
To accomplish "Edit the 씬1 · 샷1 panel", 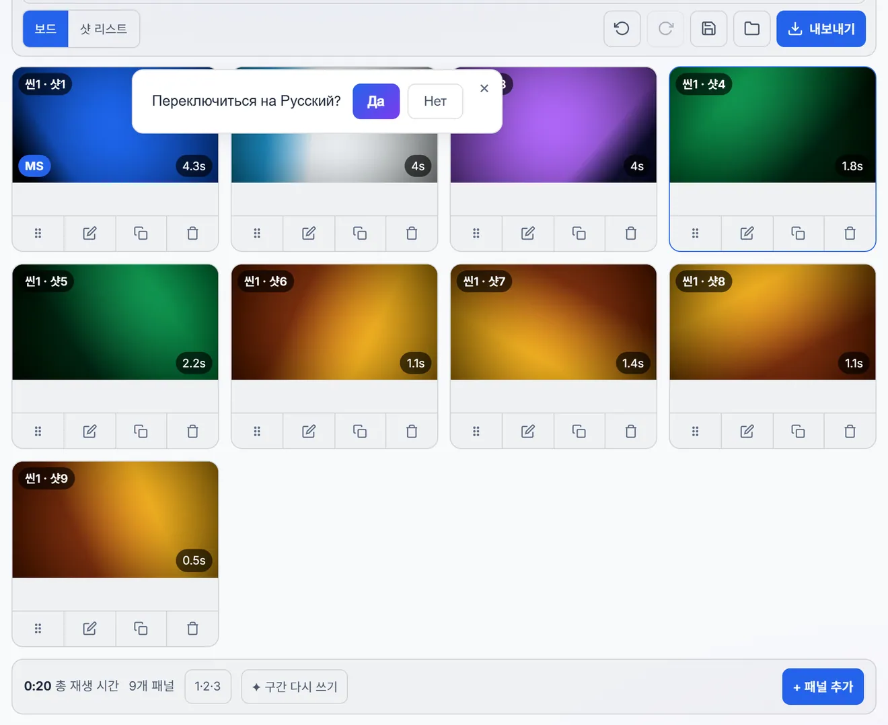I will 89,234.
